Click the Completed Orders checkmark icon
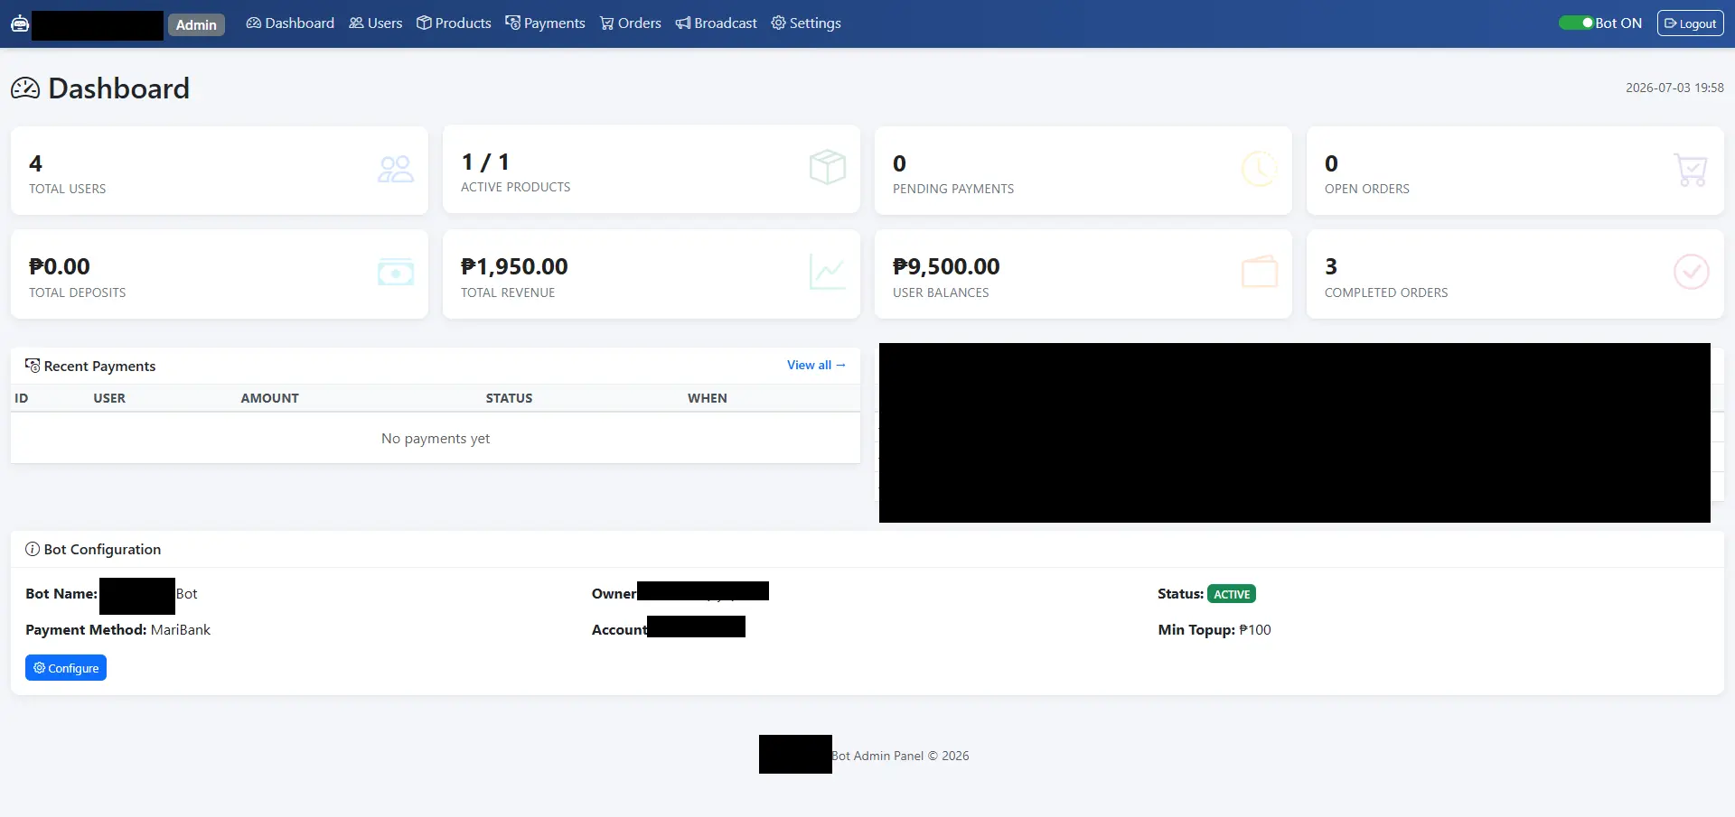This screenshot has height=817, width=1735. (1691, 272)
